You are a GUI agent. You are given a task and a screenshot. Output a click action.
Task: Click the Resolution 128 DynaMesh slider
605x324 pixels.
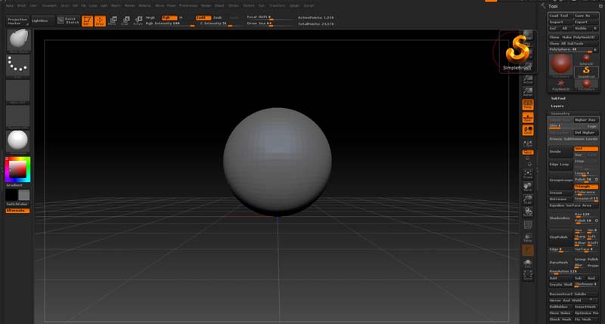(x=573, y=272)
